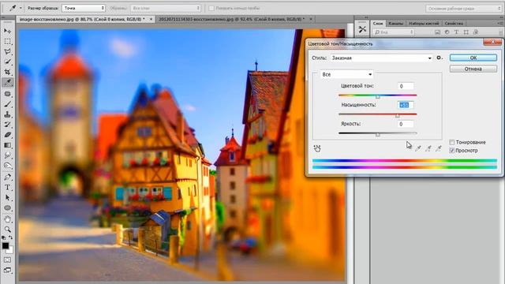Switch to the Слои tab
The width and height of the screenshot is (505, 284).
point(378,23)
